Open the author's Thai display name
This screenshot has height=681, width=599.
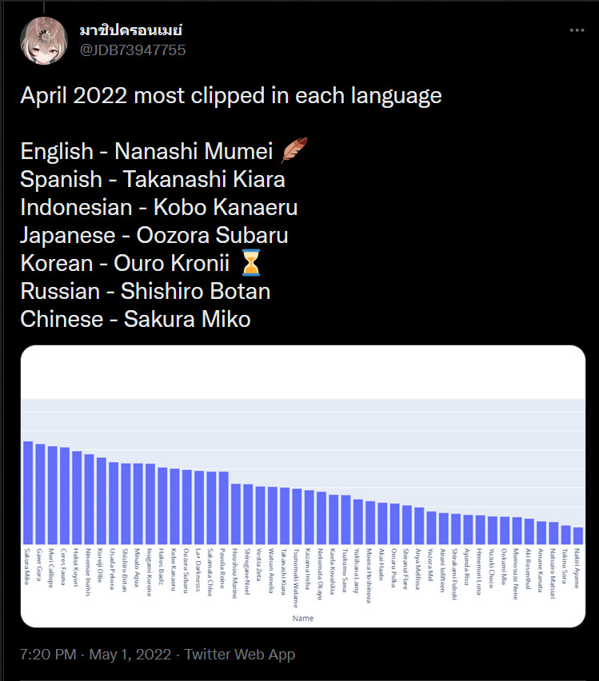tap(131, 30)
